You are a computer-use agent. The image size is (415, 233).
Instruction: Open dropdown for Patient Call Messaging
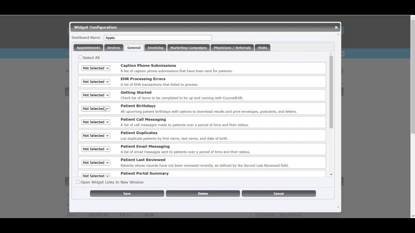point(96,122)
